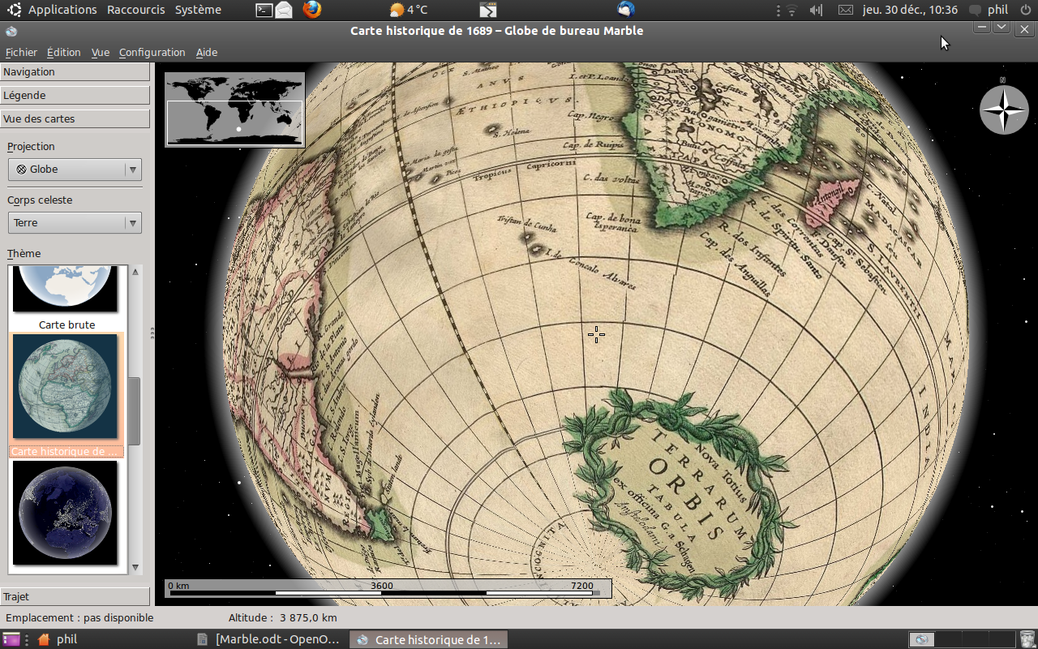The image size is (1038, 649).
Task: Expand the Trajet sidebar tab
Action: coord(75,596)
